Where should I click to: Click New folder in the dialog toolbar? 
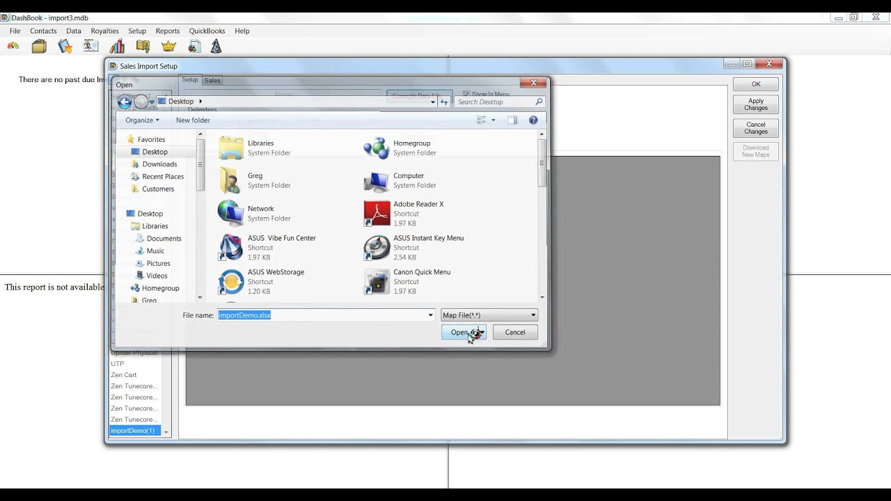(x=193, y=120)
